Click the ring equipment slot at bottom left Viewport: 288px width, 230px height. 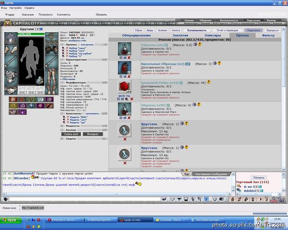click(11, 90)
